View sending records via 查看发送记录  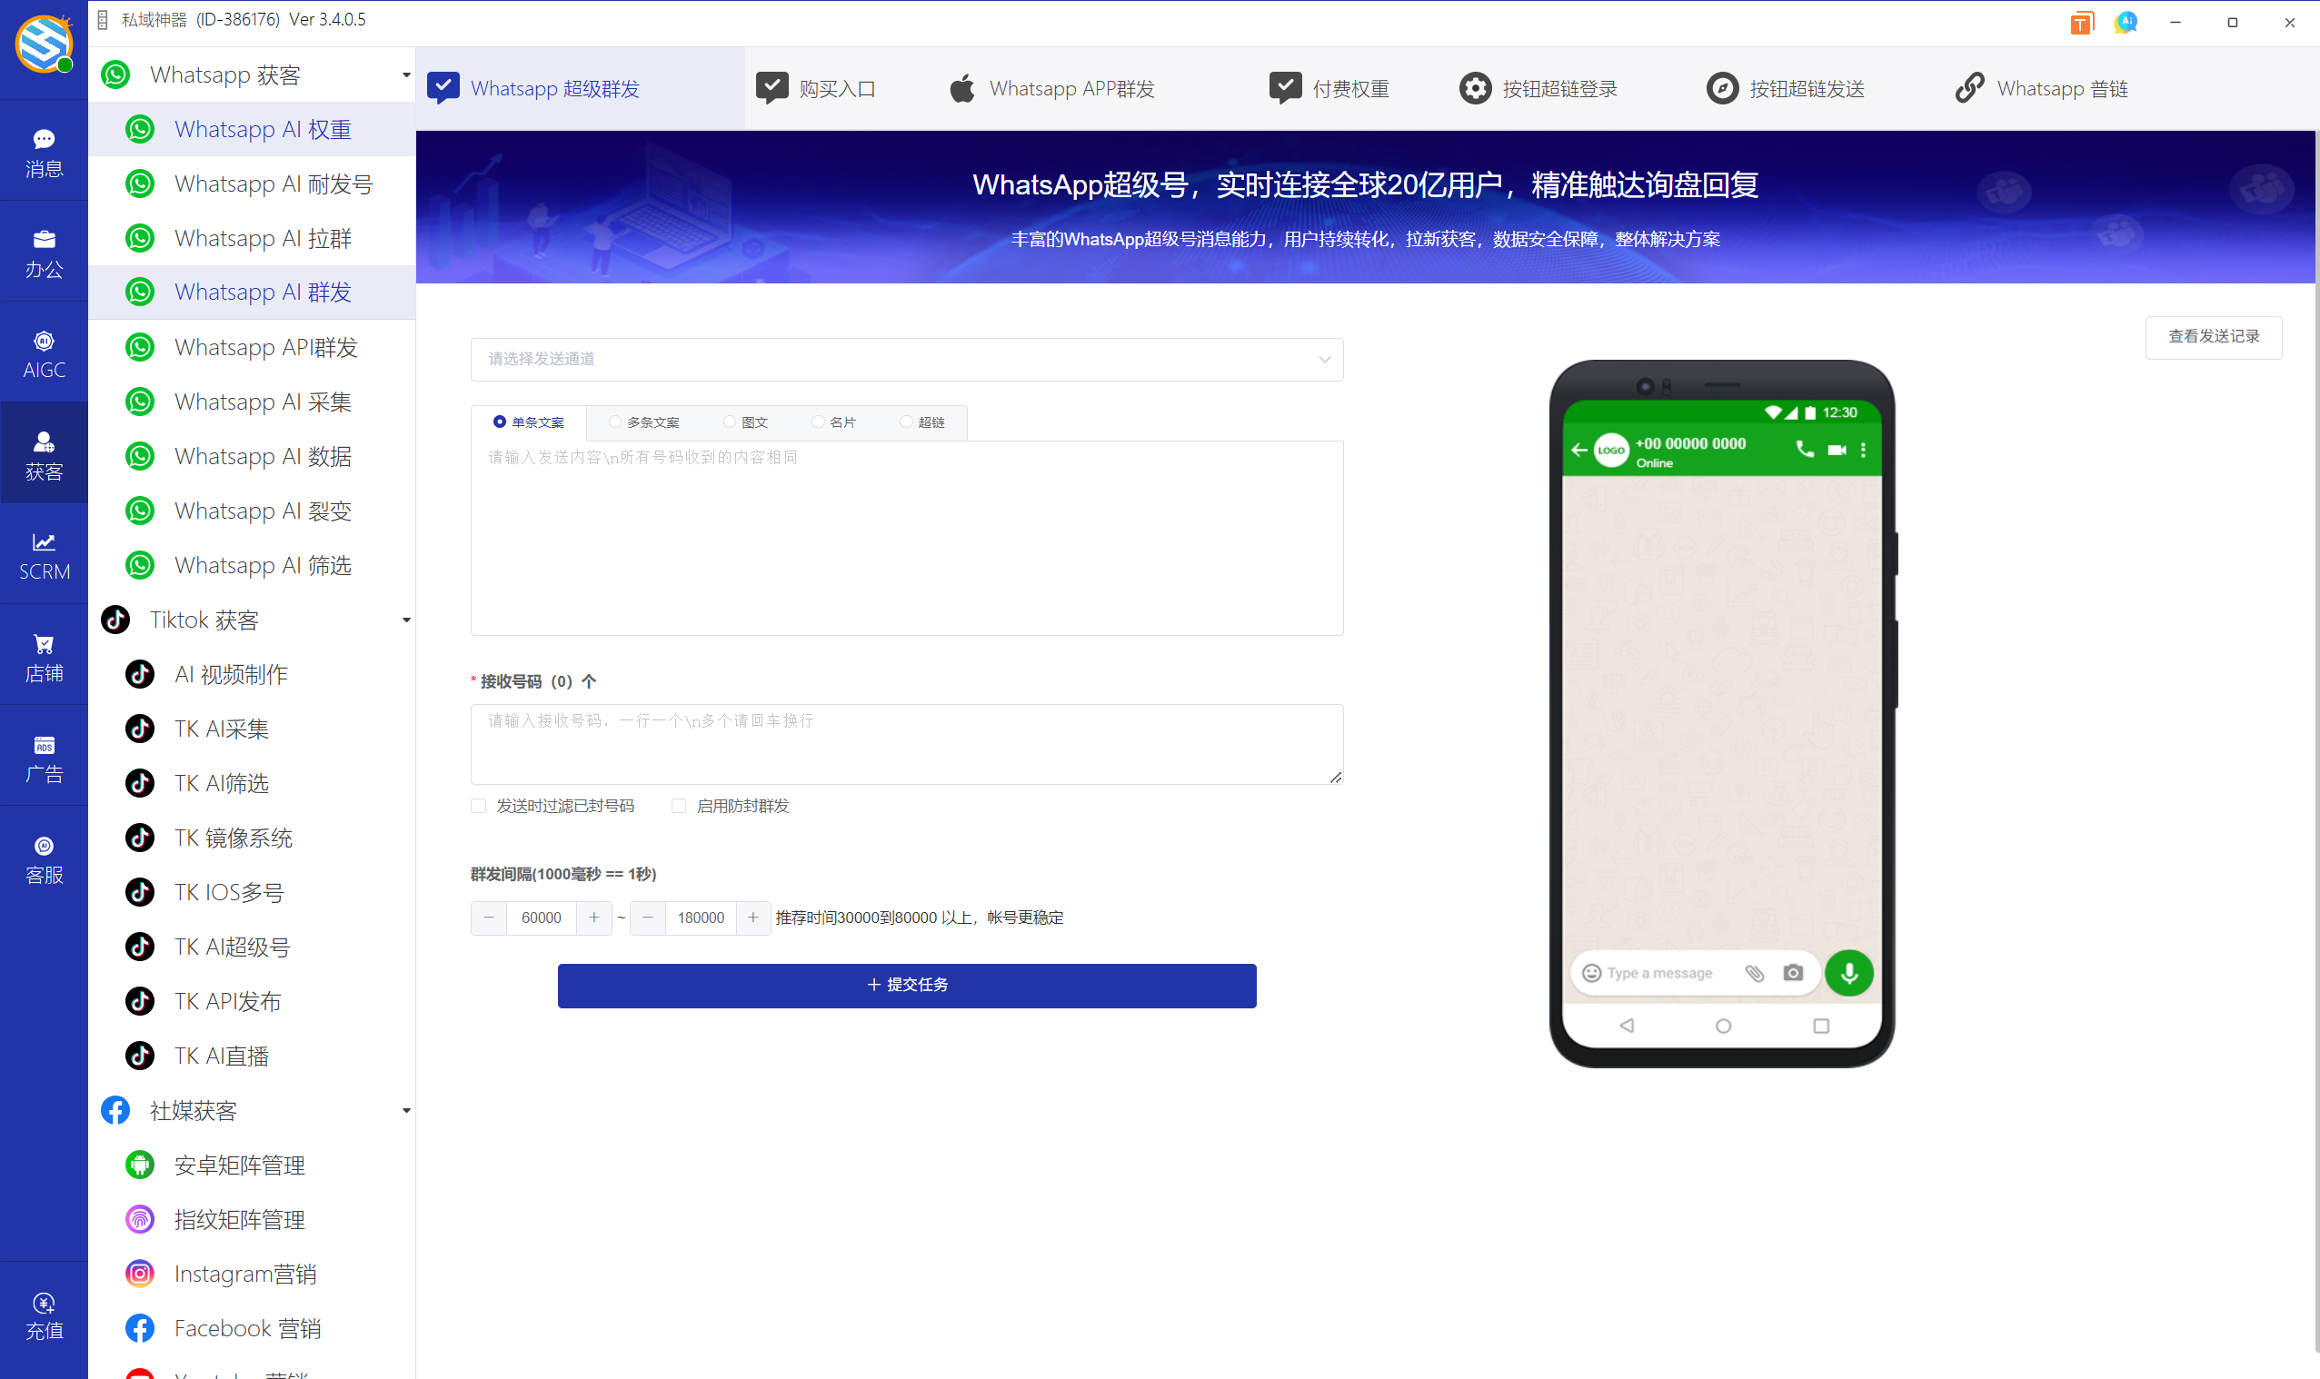2213,336
